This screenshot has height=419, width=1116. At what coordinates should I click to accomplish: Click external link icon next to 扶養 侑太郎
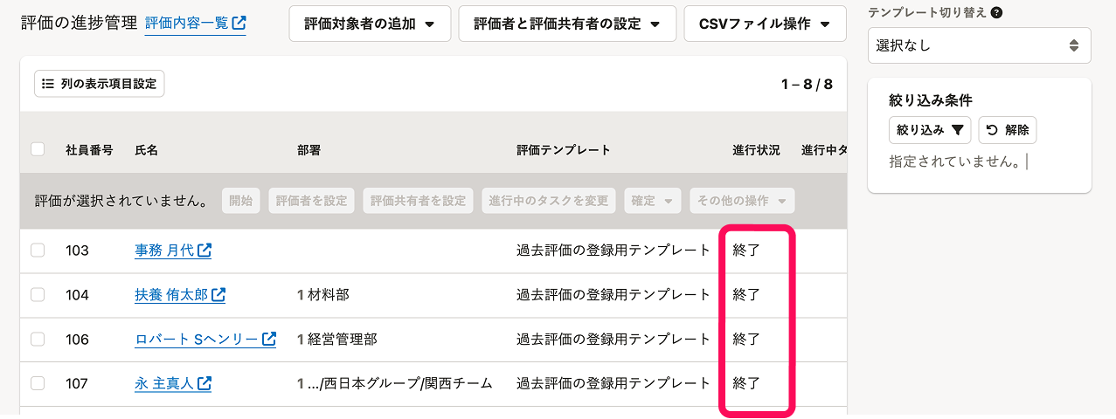point(218,295)
